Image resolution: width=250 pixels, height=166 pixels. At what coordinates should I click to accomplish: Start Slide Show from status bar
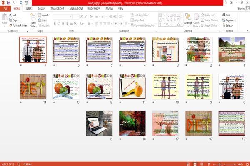(209, 164)
